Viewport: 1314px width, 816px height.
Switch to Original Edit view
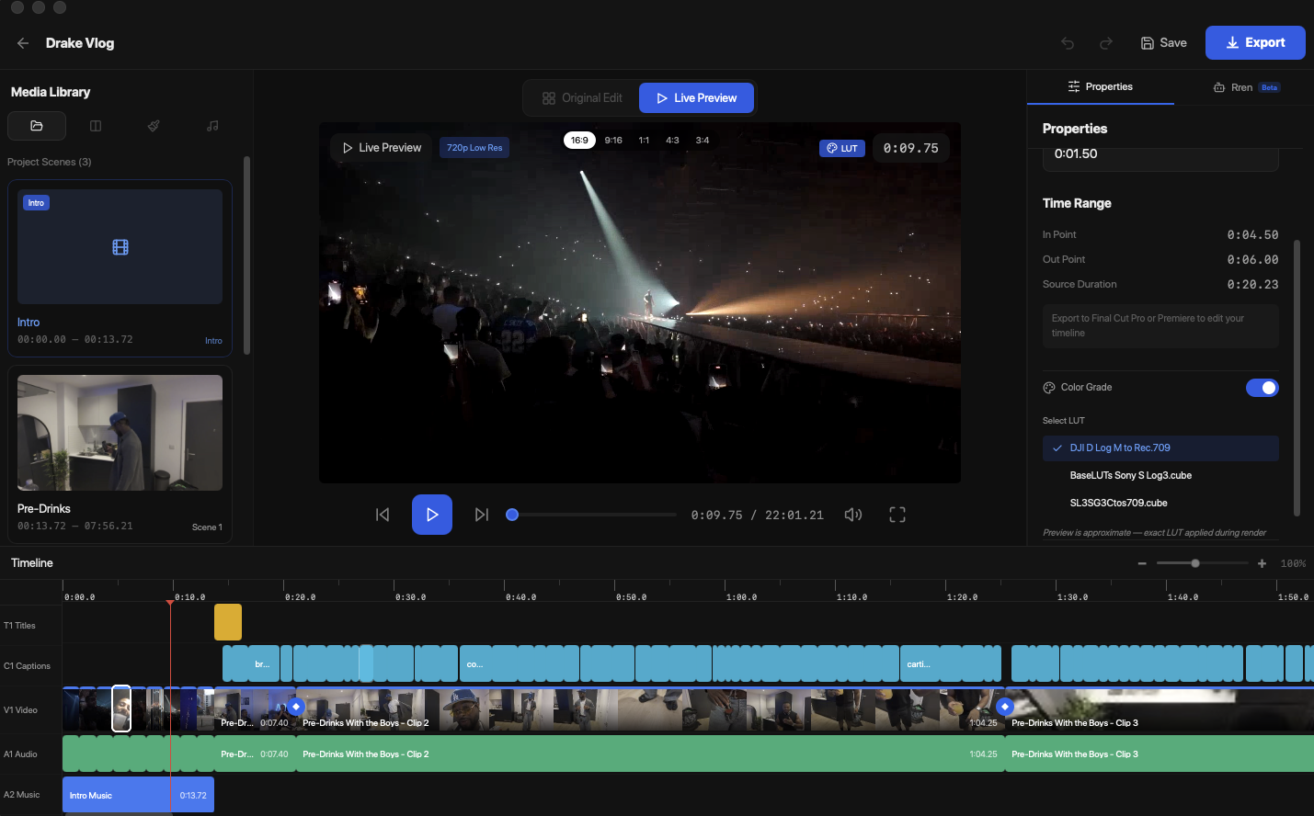(x=582, y=98)
